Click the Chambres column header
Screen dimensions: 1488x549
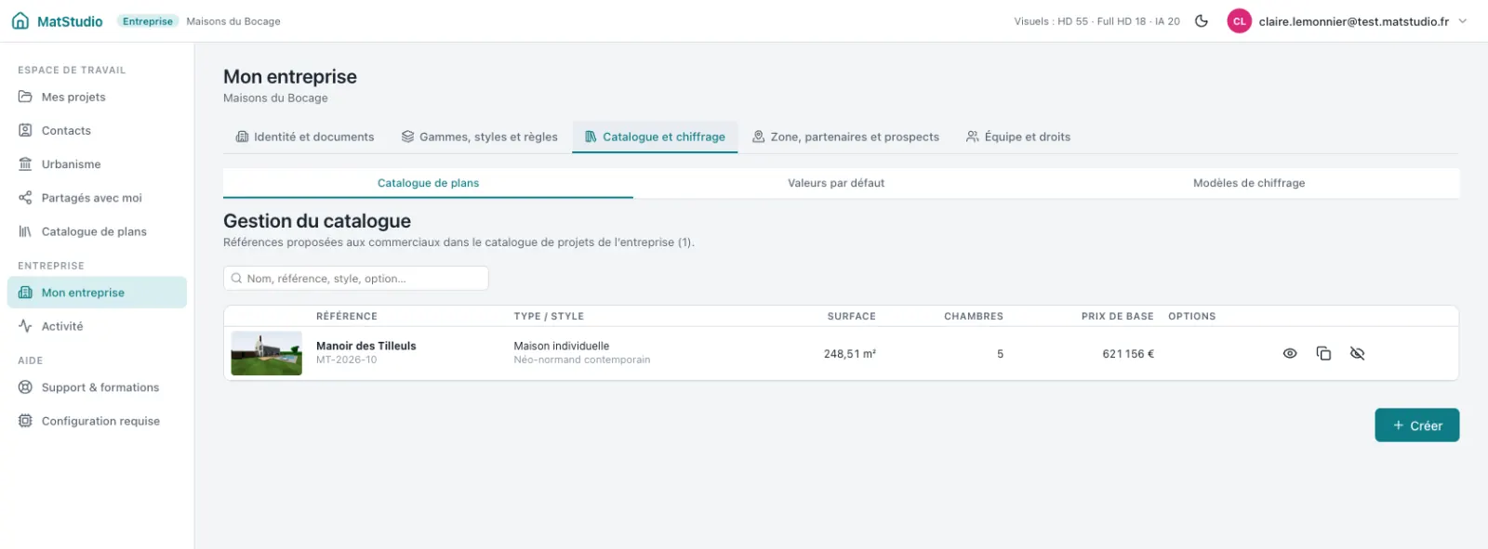coord(974,317)
